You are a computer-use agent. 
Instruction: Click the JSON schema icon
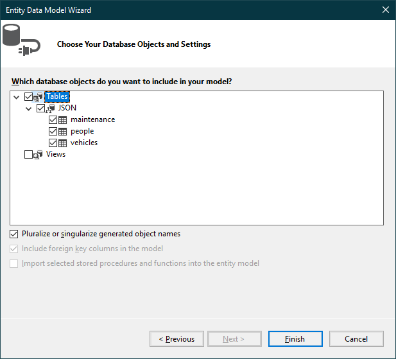51,109
